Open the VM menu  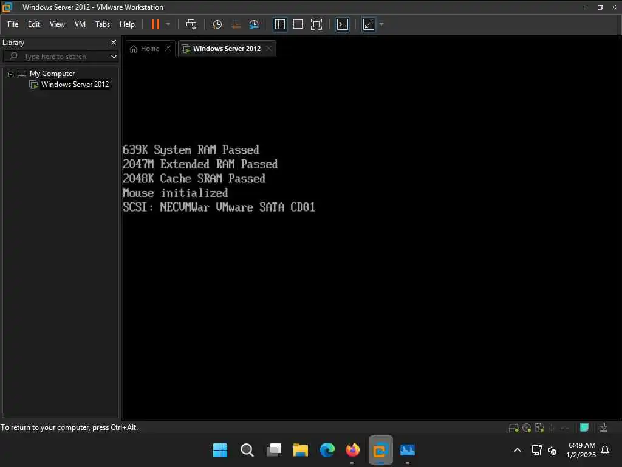(80, 24)
